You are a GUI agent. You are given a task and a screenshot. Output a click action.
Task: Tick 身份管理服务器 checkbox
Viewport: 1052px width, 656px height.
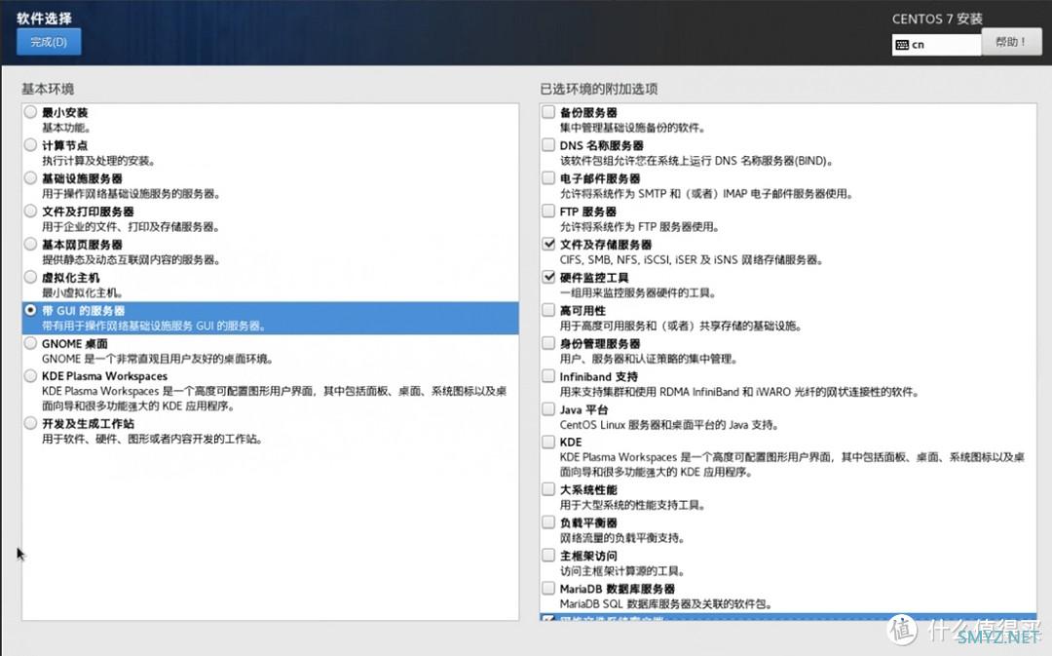point(548,342)
